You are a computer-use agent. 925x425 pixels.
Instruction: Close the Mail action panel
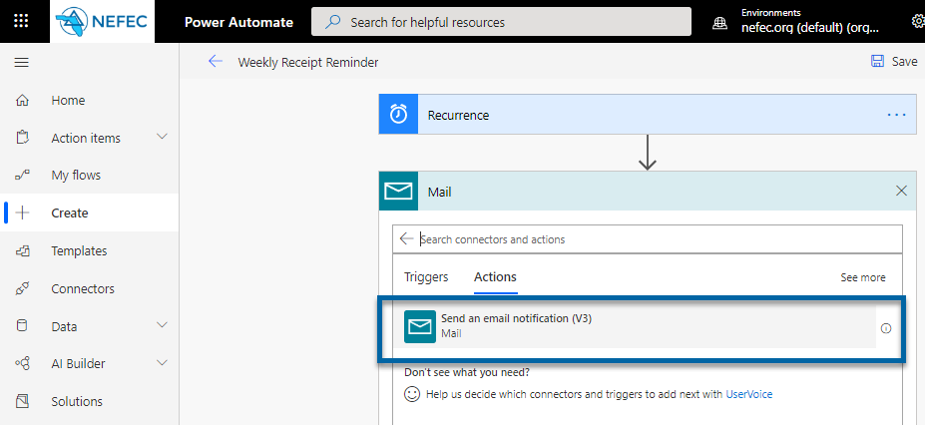(901, 191)
